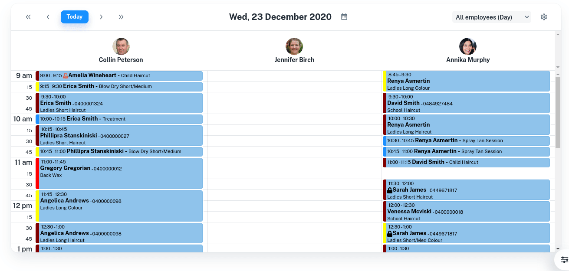Click the Today button
569x271 pixels.
(x=75, y=17)
